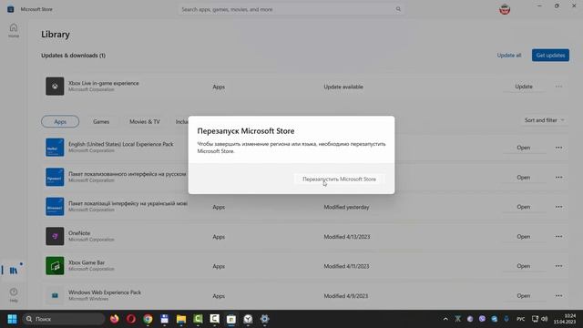Click the РУС language indicator
Screen dimensions: 583x328
click(520, 319)
